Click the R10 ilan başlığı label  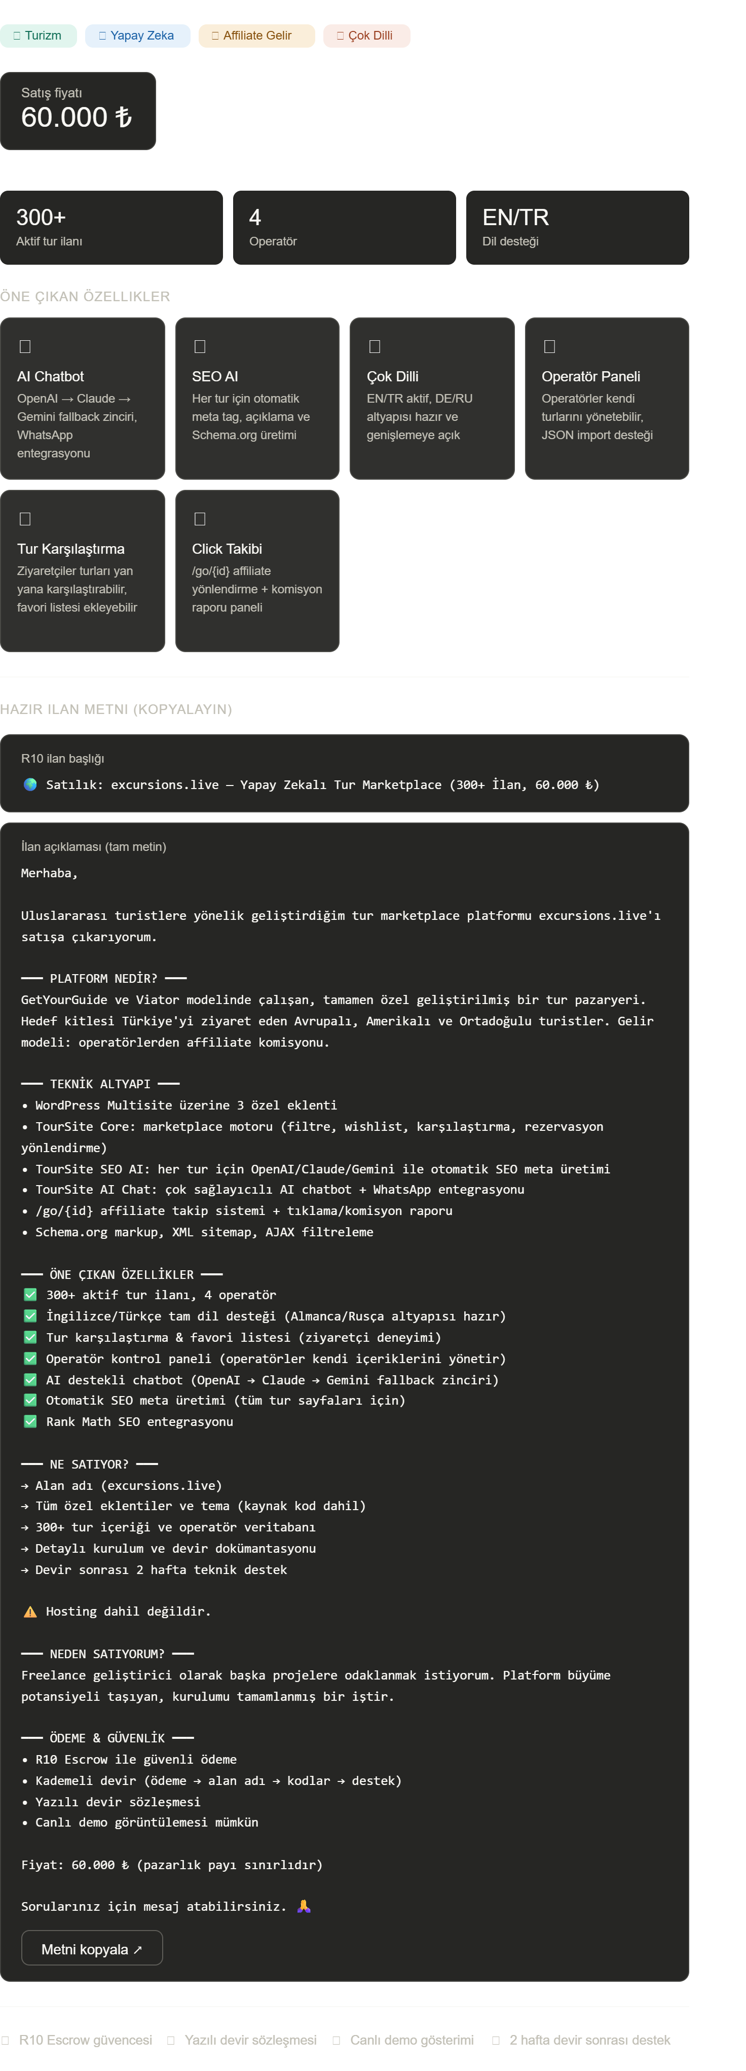click(x=63, y=758)
